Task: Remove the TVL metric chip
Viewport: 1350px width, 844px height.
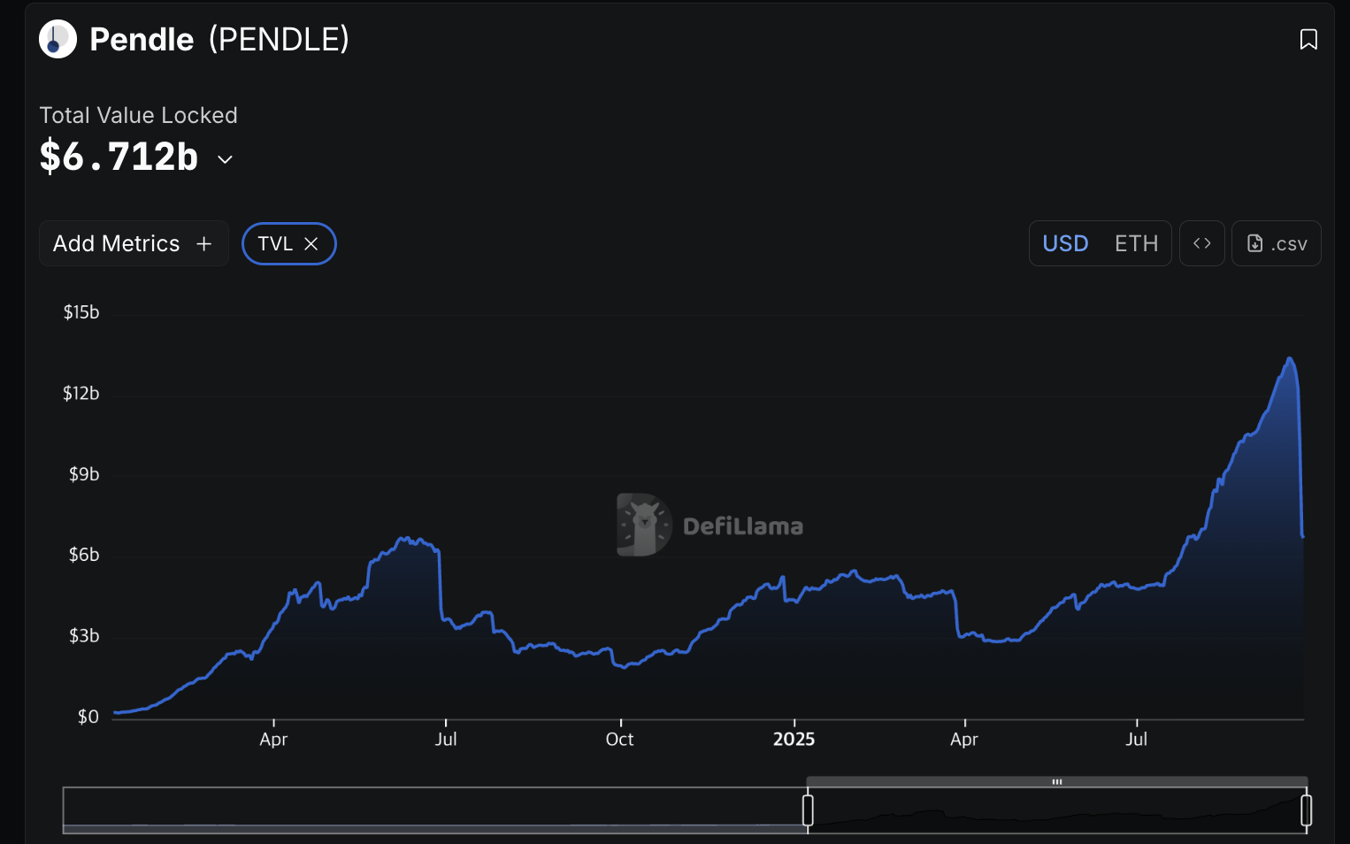Action: (x=311, y=244)
